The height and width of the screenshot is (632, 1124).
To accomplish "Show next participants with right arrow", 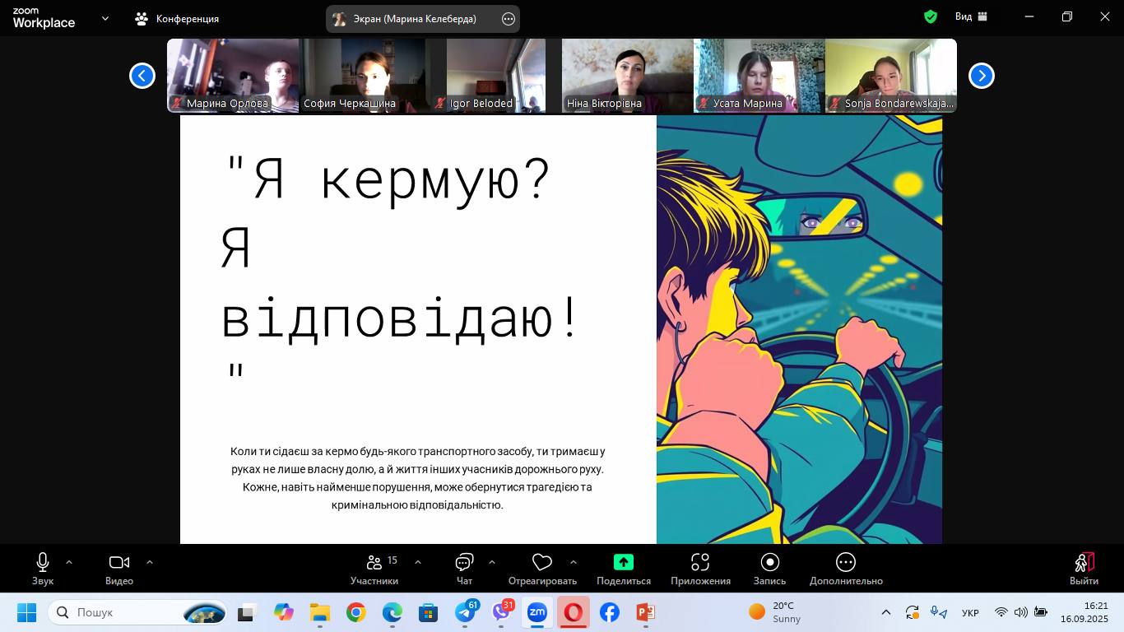I will 981,76.
